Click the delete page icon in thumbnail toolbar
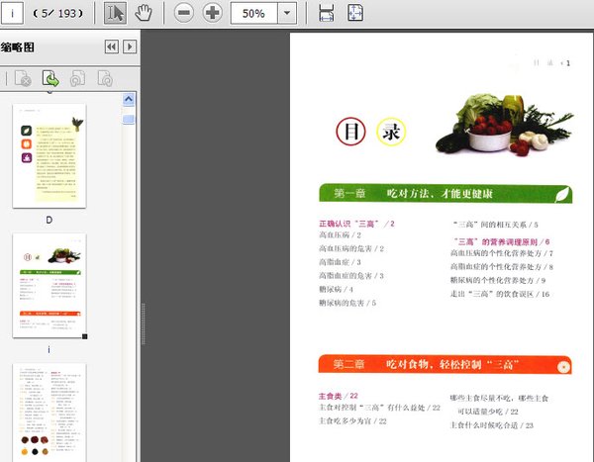Image resolution: width=594 pixels, height=462 pixels. coord(23,79)
